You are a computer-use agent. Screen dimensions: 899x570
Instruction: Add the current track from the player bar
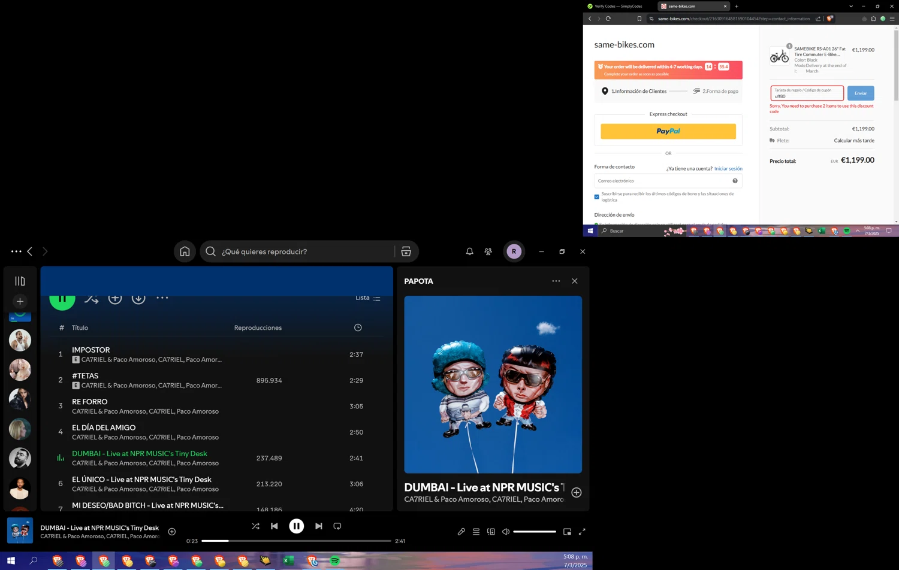point(172,532)
